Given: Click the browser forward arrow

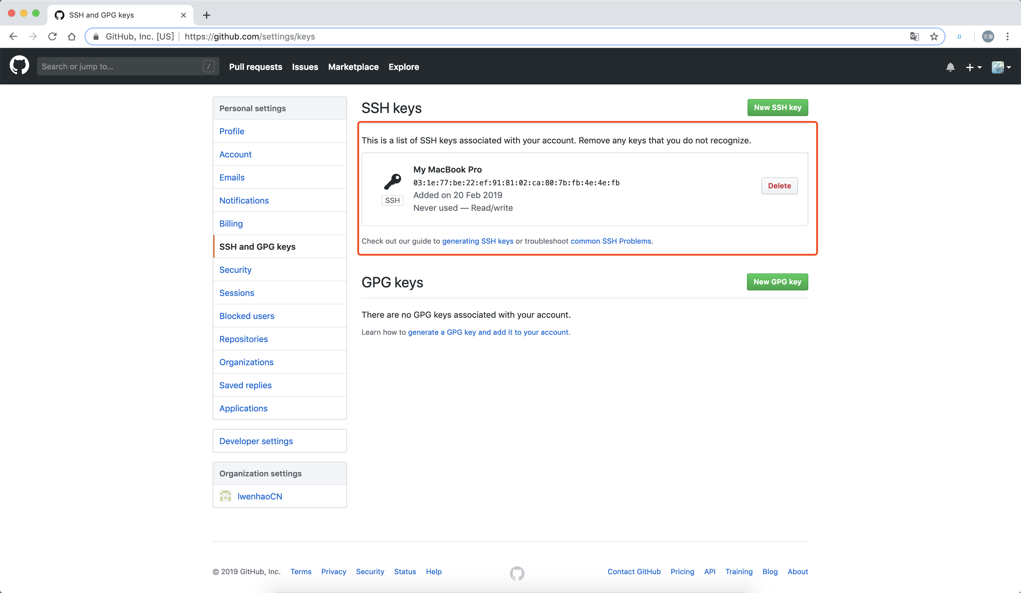Looking at the screenshot, I should point(33,36).
